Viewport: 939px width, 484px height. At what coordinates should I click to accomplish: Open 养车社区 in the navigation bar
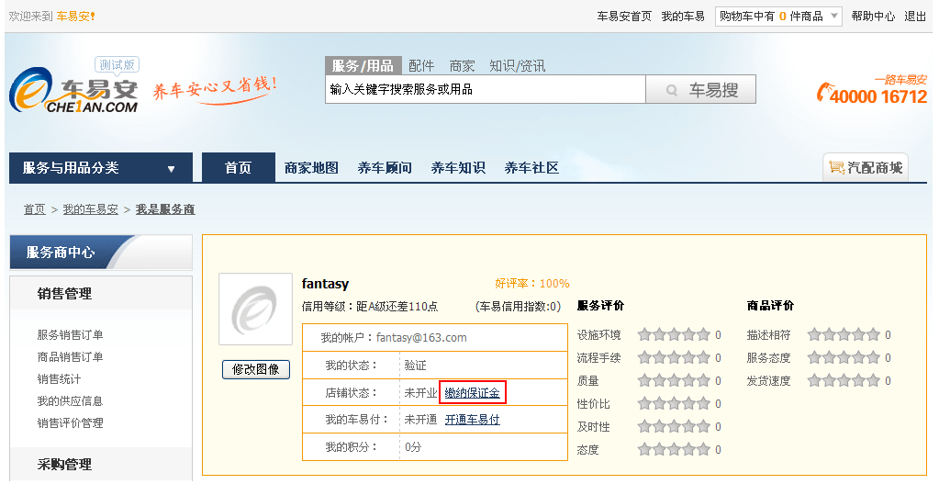[531, 168]
